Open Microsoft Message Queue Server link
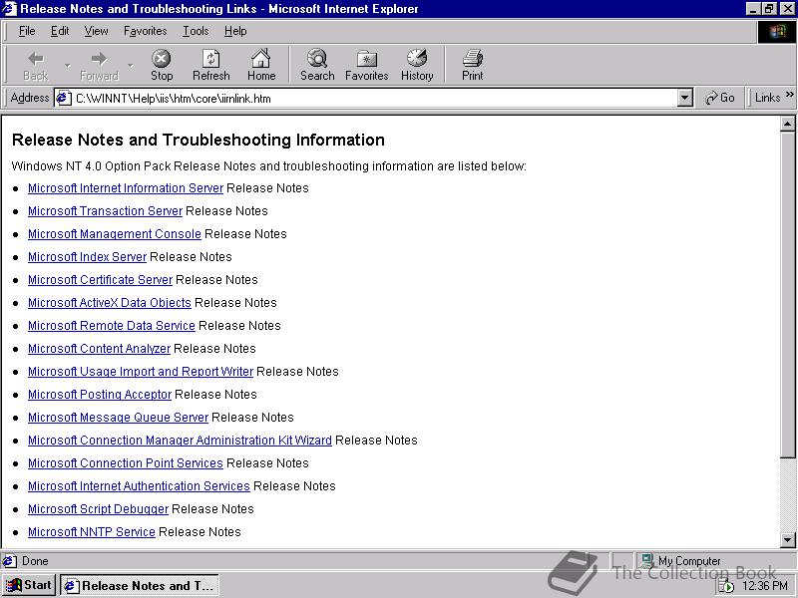Screen dimensions: 798x598 pos(118,417)
